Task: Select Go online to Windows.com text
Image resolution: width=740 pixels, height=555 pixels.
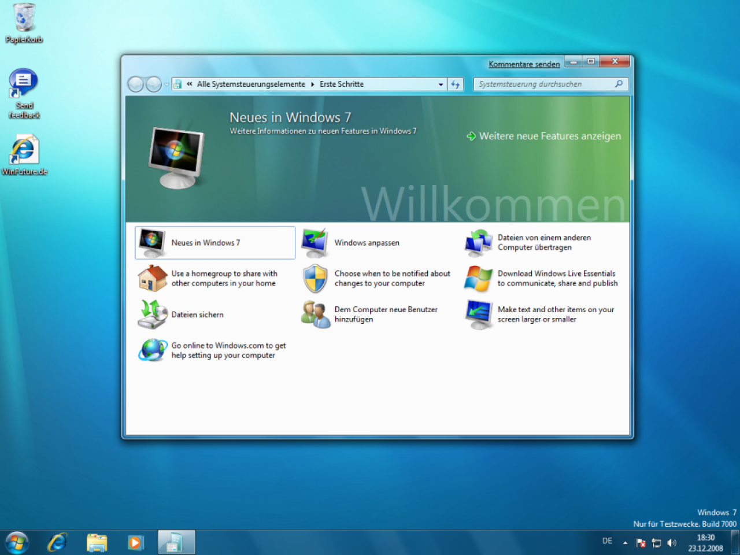Action: [x=229, y=350]
